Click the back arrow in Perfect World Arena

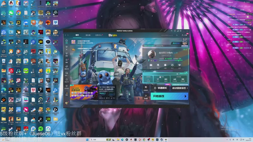[x=65, y=35]
